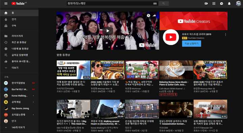Open the notifications bell
The image size is (243, 133).
click(x=229, y=4)
